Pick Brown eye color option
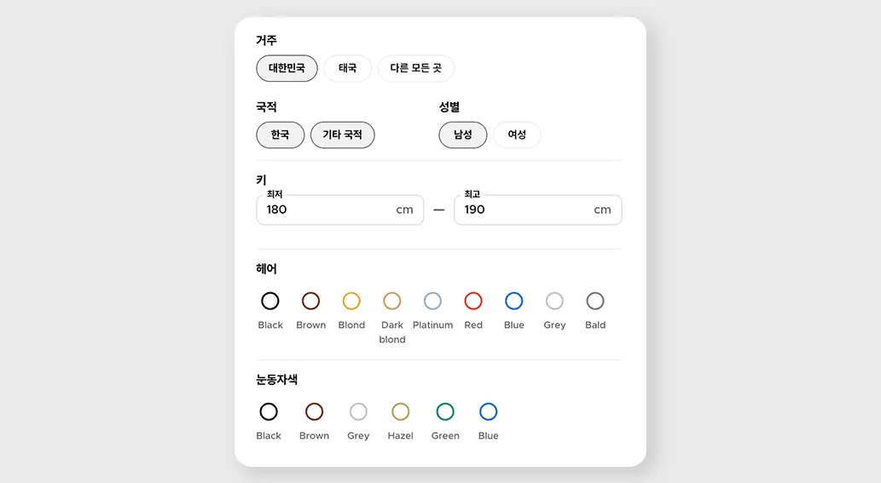Screen dimensions: 881x483 click(314, 411)
